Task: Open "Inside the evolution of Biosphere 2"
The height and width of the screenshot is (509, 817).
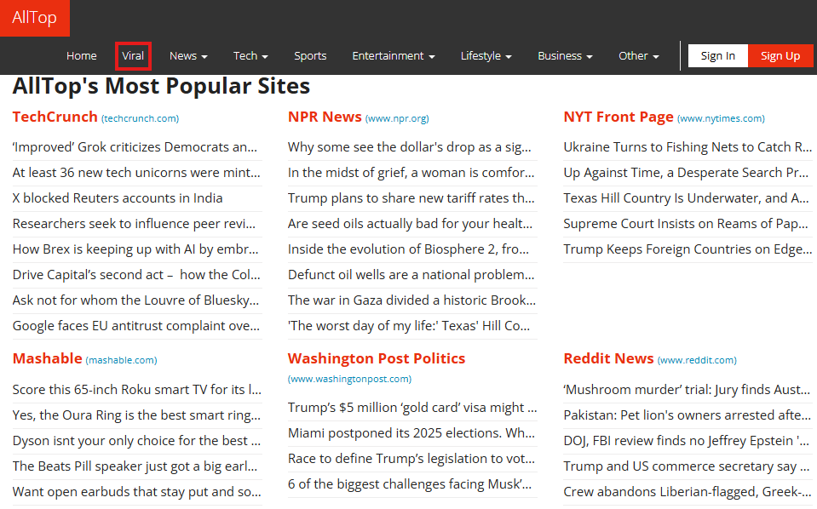Action: coord(409,249)
